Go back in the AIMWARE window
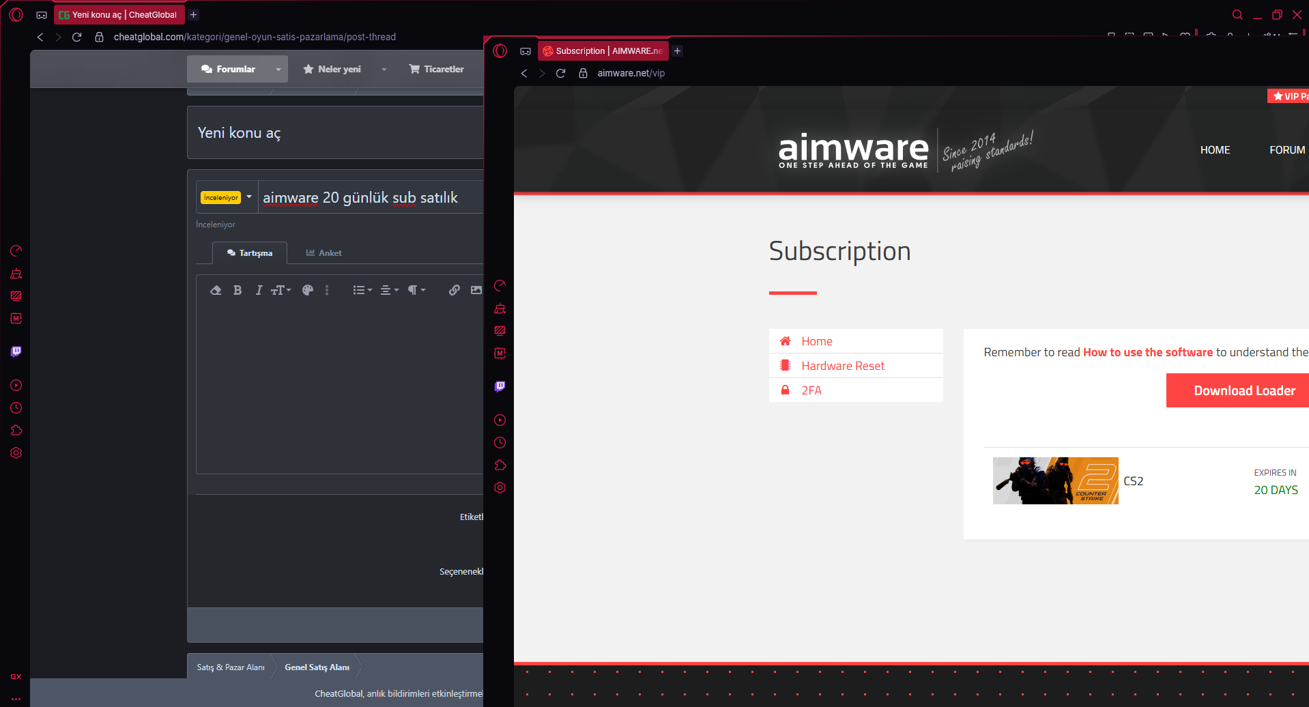Screen dimensions: 1309x707 (x=524, y=73)
